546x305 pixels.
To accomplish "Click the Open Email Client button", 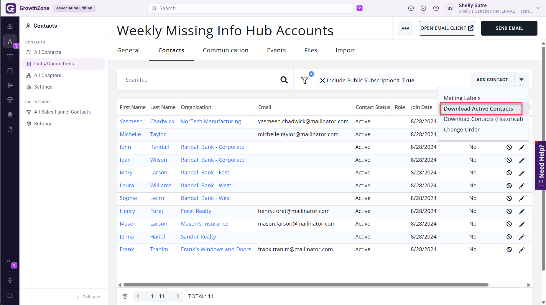I will point(447,28).
